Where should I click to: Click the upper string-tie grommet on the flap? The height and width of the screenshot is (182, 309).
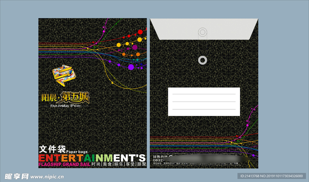(x=202, y=32)
